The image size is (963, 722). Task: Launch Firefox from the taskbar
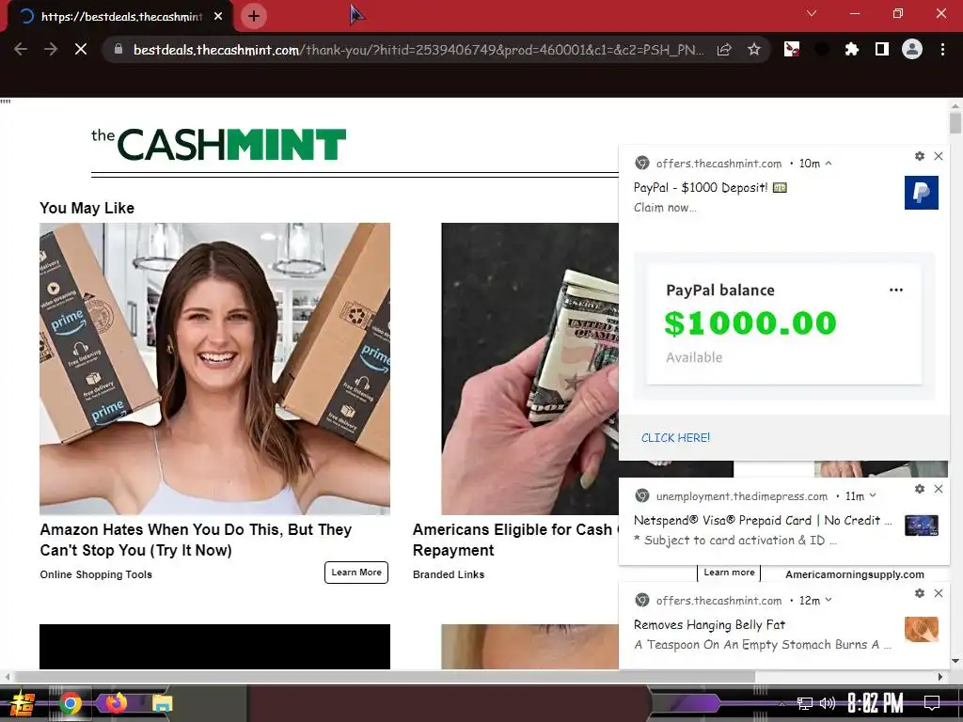coord(116,702)
